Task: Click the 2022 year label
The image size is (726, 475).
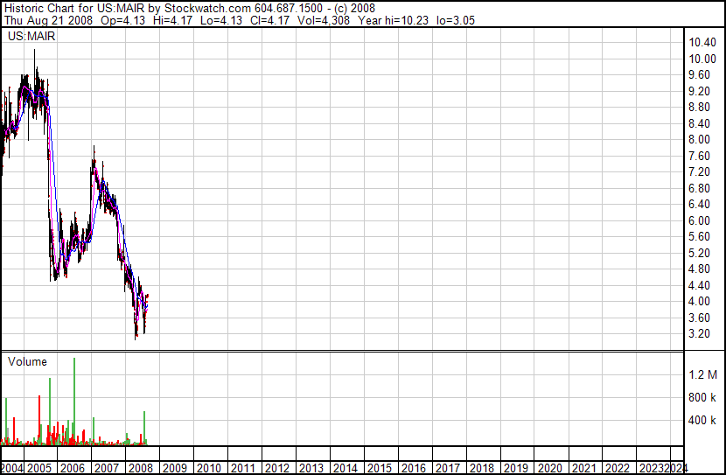Action: coord(617,468)
